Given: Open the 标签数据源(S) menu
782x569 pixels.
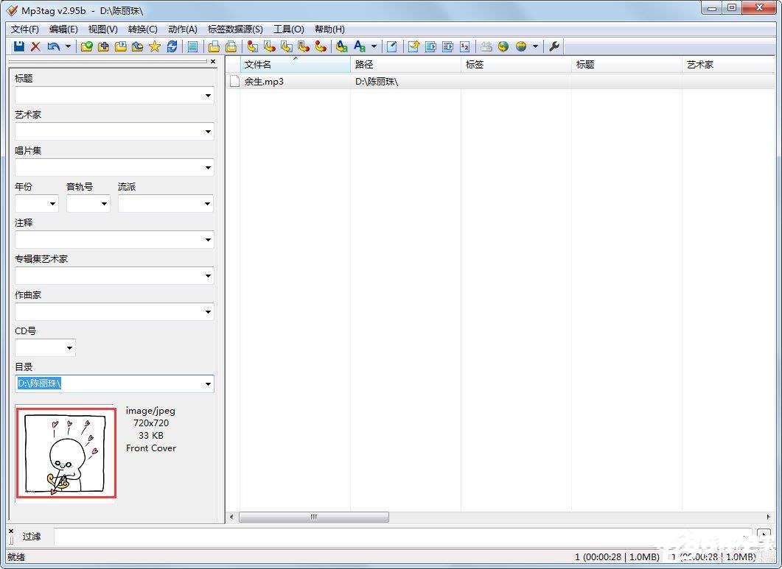Looking at the screenshot, I should point(235,29).
